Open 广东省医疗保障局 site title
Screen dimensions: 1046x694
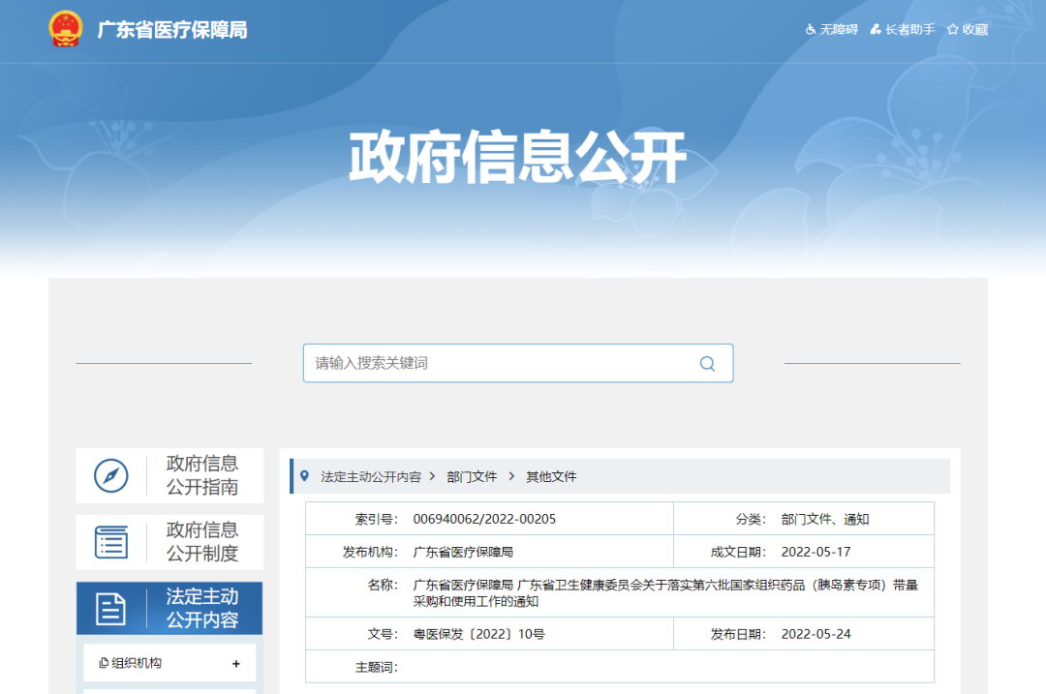point(172,30)
